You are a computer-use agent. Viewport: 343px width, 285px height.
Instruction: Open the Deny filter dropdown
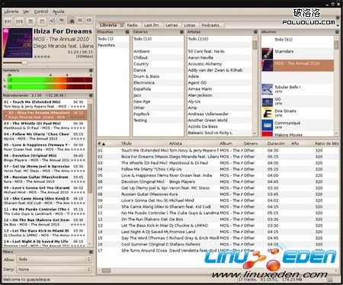(54, 269)
